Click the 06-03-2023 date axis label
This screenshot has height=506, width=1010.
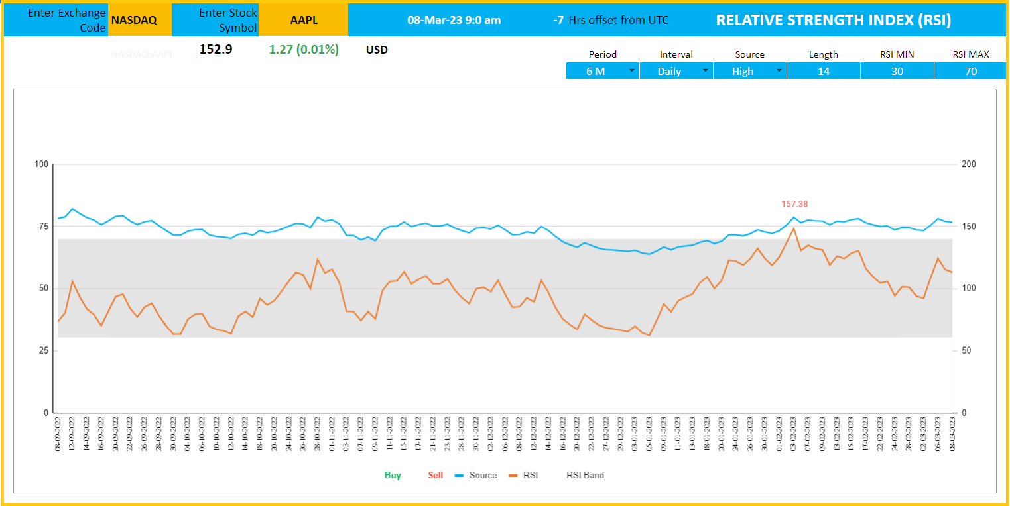(x=938, y=433)
